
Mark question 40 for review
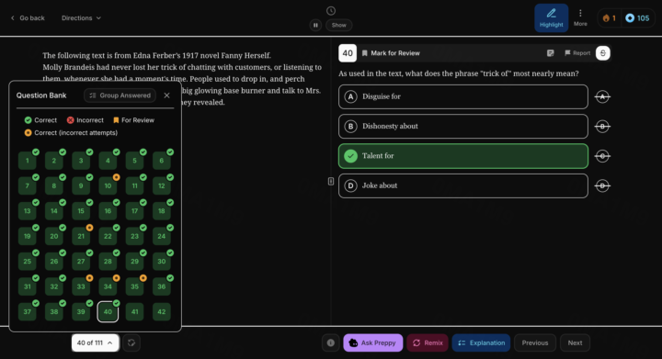(391, 53)
